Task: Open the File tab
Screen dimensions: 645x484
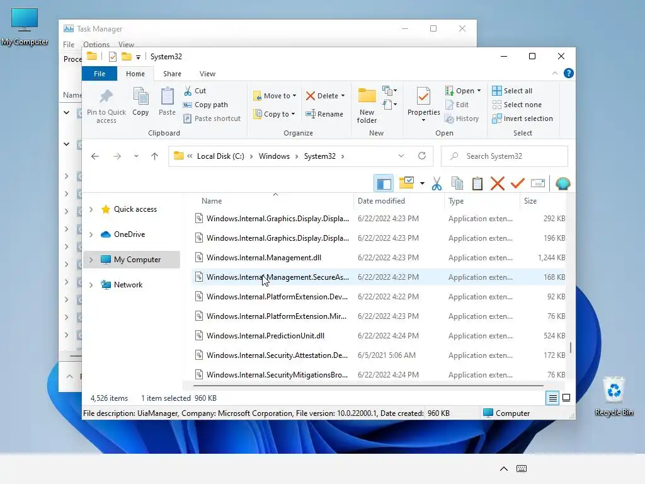Action: coord(100,74)
